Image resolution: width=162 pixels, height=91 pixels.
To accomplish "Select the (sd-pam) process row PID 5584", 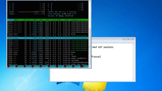I will click(48, 60).
